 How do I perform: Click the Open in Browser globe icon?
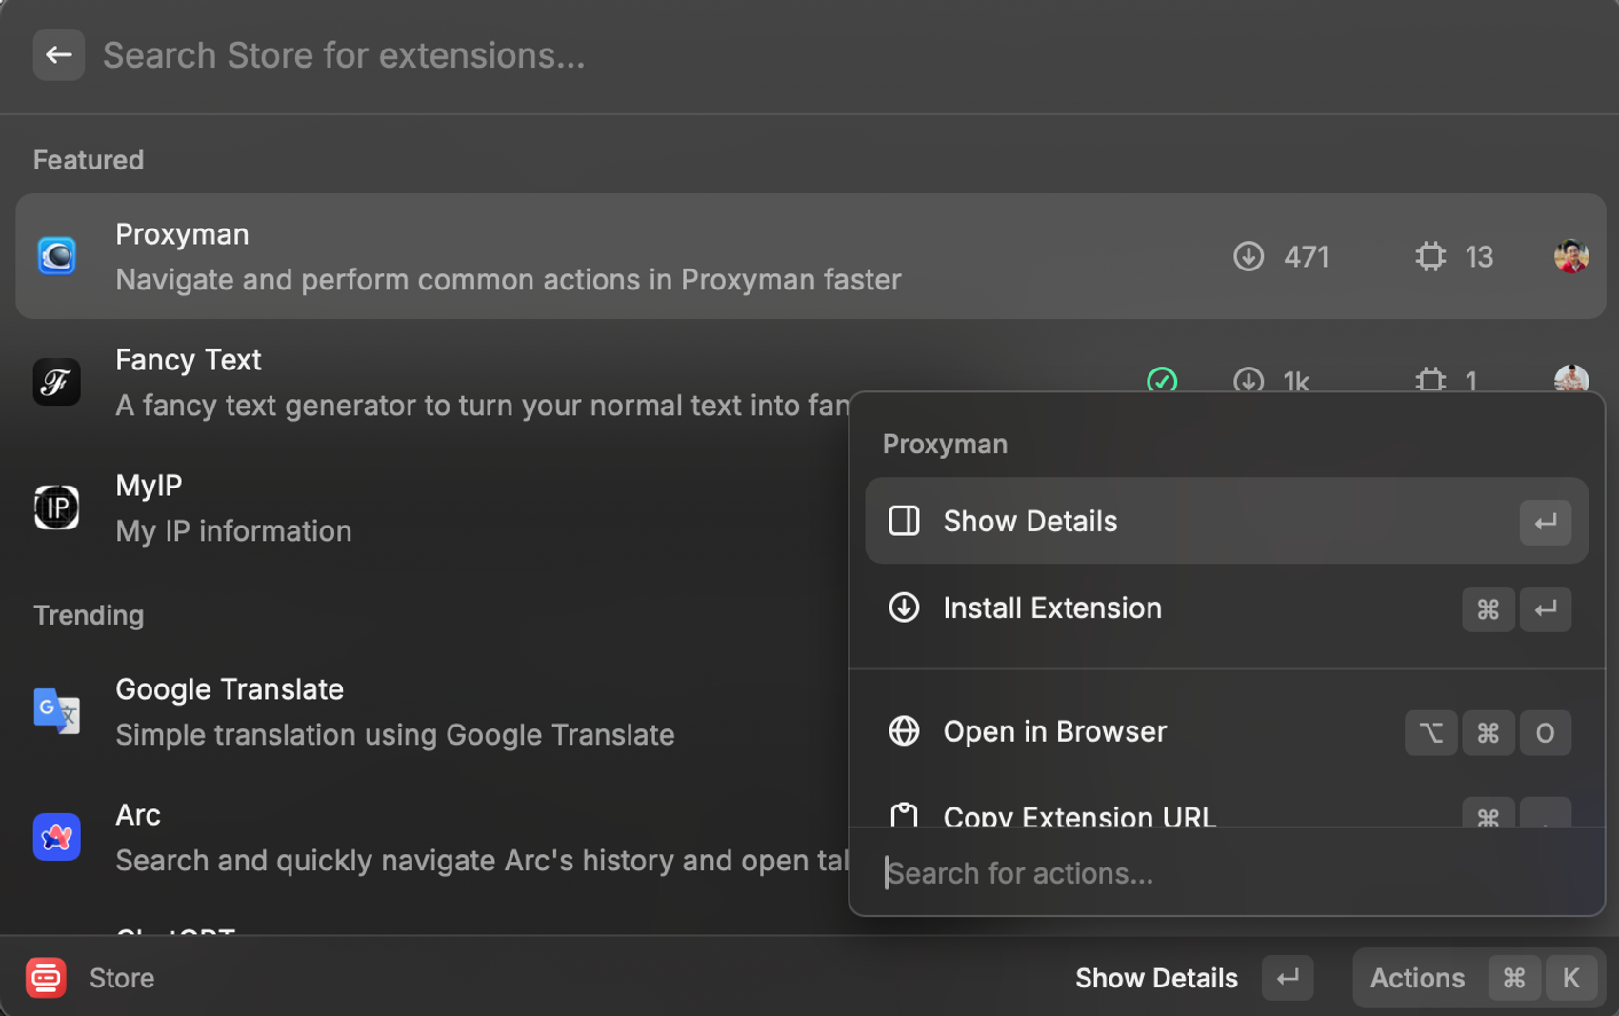(x=904, y=731)
